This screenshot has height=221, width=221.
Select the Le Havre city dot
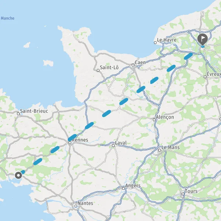(155, 43)
